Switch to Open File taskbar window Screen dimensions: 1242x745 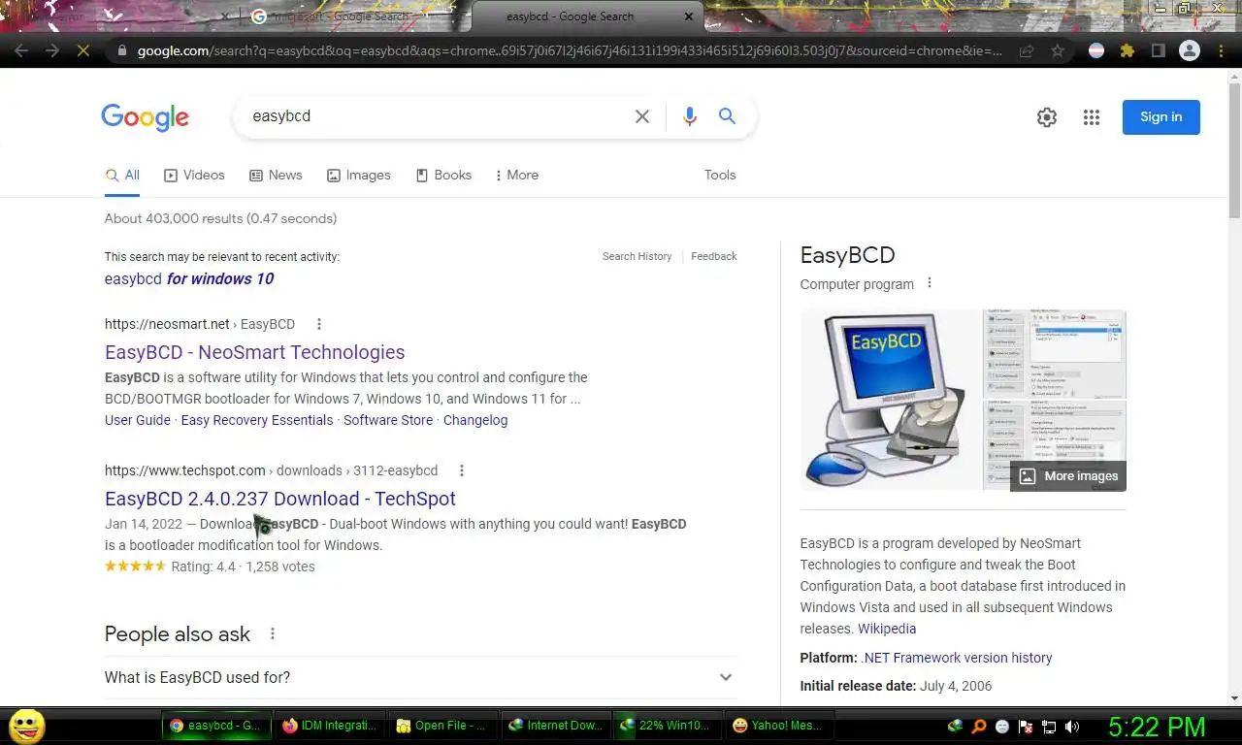pyautogui.click(x=442, y=726)
